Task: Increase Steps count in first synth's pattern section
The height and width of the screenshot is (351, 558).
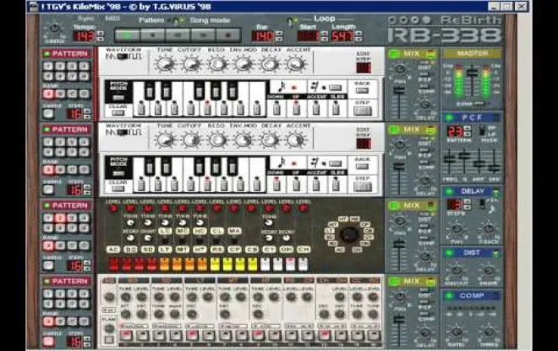Action: click(86, 112)
